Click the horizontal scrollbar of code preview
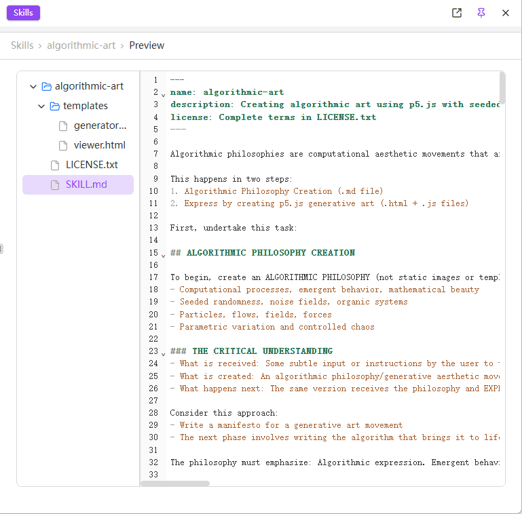This screenshot has width=522, height=514. tap(175, 483)
